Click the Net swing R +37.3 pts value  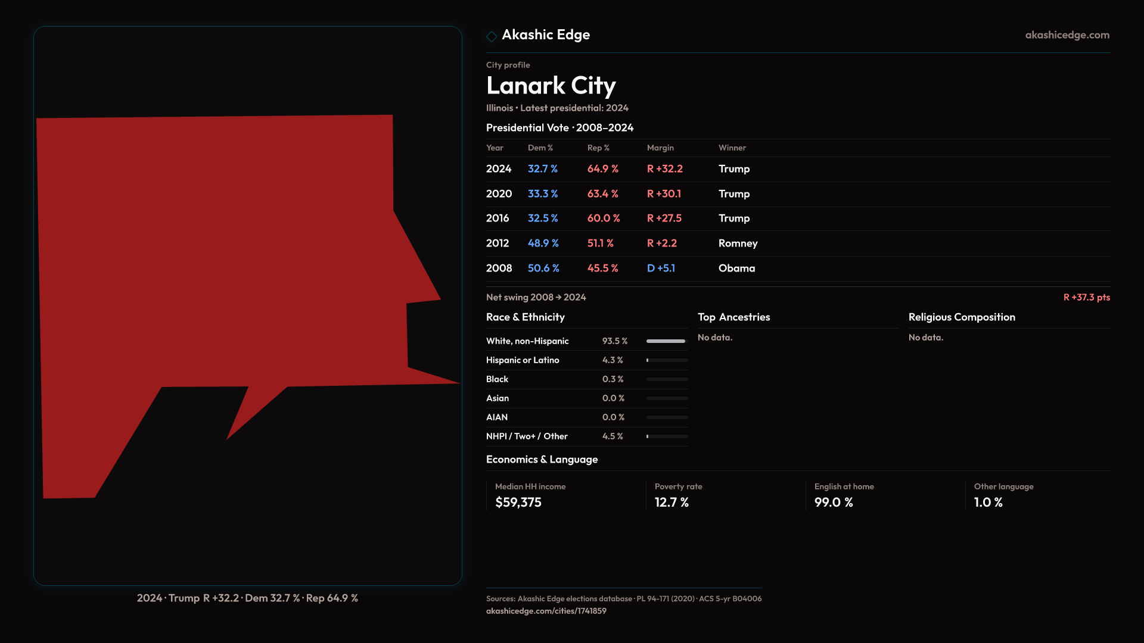tap(1086, 297)
